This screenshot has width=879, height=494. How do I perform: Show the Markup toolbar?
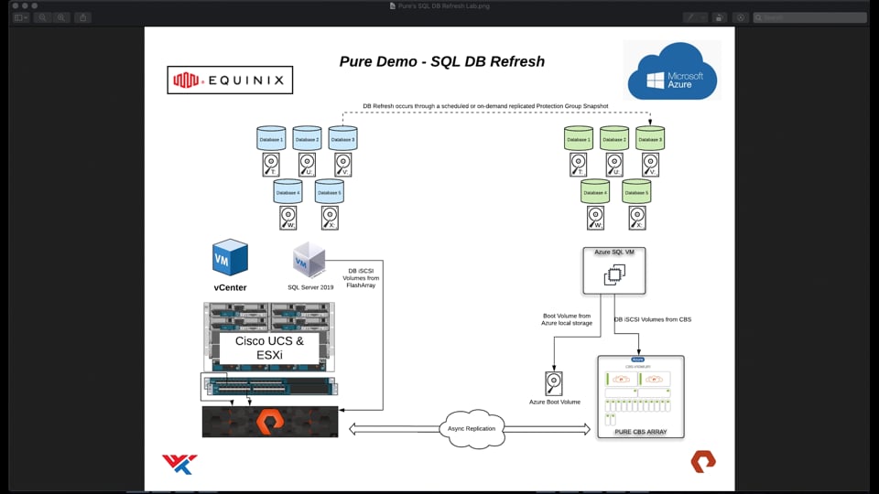tap(741, 18)
